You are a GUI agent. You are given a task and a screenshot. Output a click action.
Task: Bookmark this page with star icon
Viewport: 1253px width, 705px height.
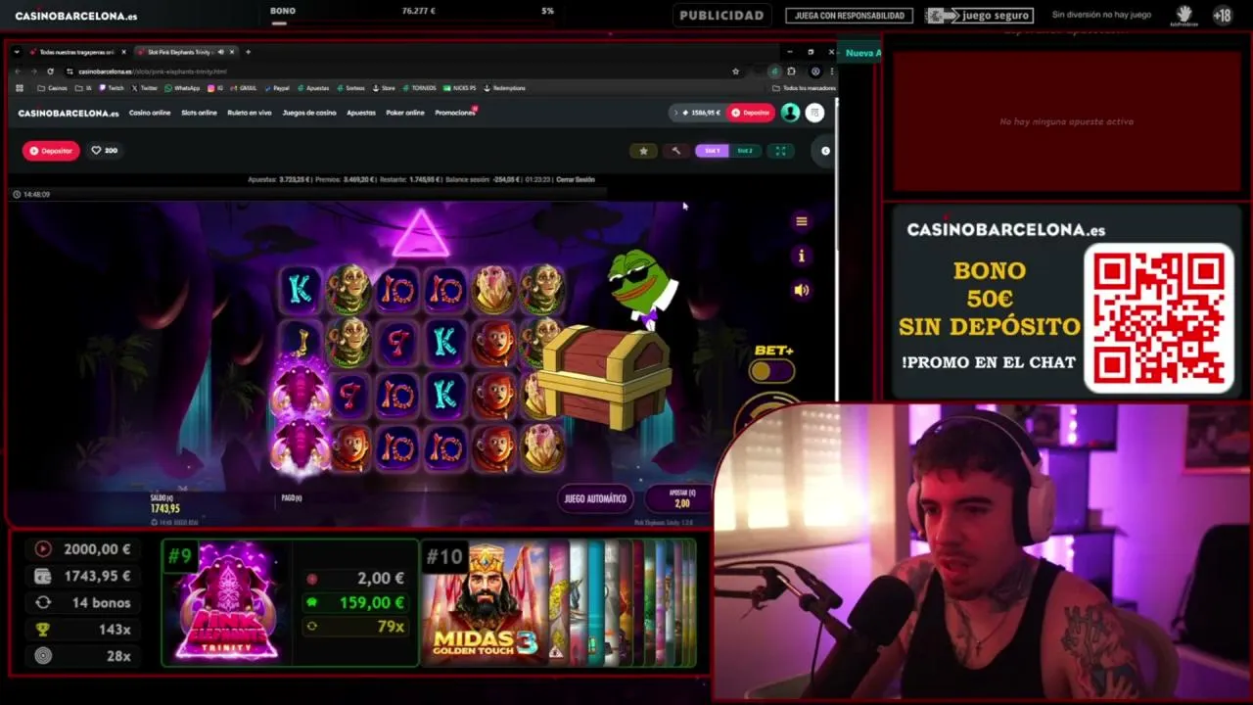coord(735,71)
